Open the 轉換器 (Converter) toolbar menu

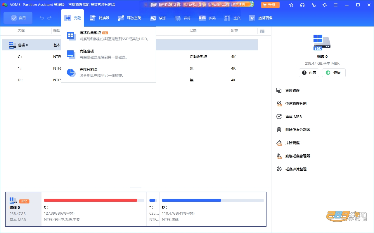pos(99,18)
